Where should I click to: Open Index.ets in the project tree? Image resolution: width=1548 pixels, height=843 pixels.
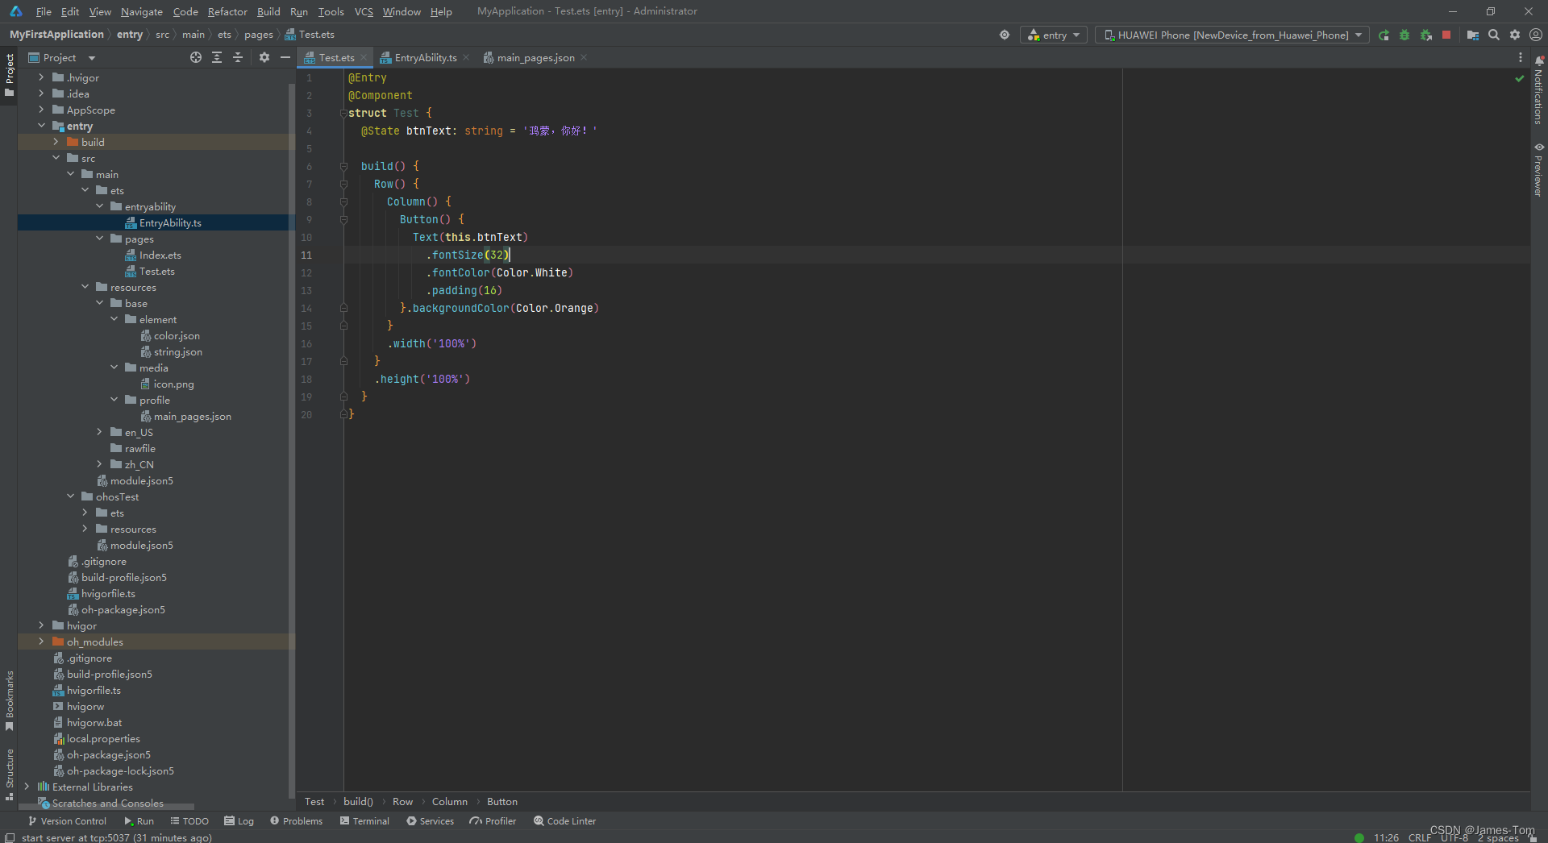[x=160, y=255]
